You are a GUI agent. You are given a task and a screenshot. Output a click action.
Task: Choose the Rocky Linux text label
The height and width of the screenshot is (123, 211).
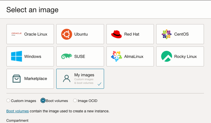point(185,56)
